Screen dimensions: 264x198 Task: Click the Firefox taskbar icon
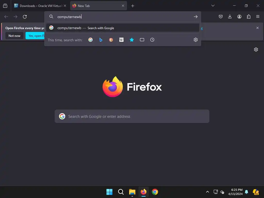(143, 192)
